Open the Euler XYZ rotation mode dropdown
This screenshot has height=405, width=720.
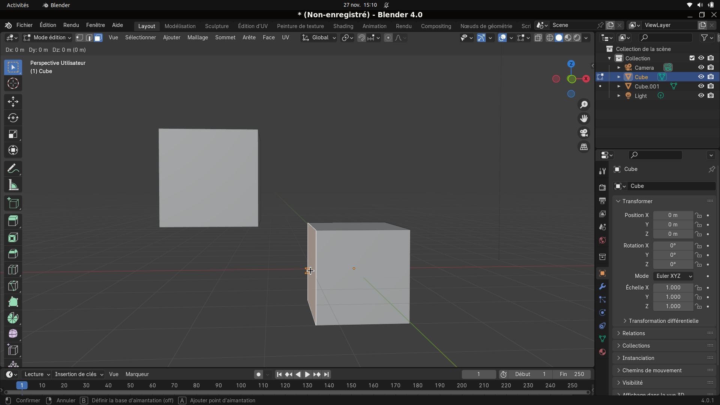coord(673,276)
